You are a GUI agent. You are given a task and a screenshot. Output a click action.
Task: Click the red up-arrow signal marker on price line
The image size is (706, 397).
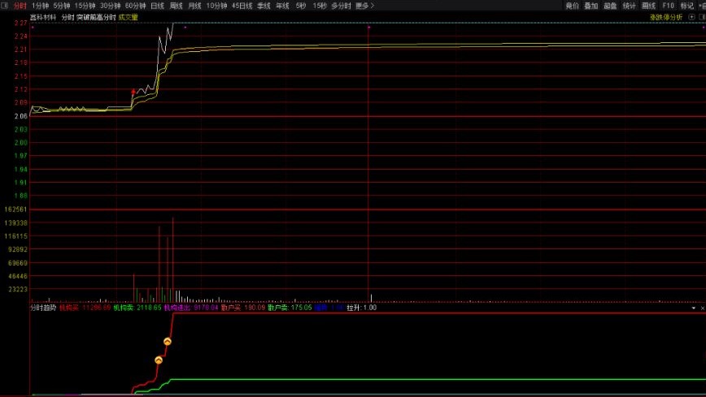click(133, 92)
